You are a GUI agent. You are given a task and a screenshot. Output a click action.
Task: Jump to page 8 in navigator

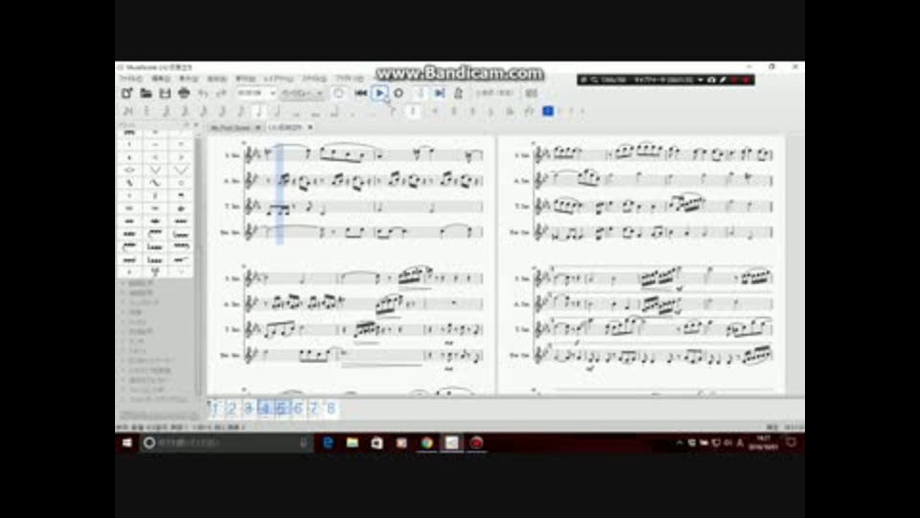331,409
